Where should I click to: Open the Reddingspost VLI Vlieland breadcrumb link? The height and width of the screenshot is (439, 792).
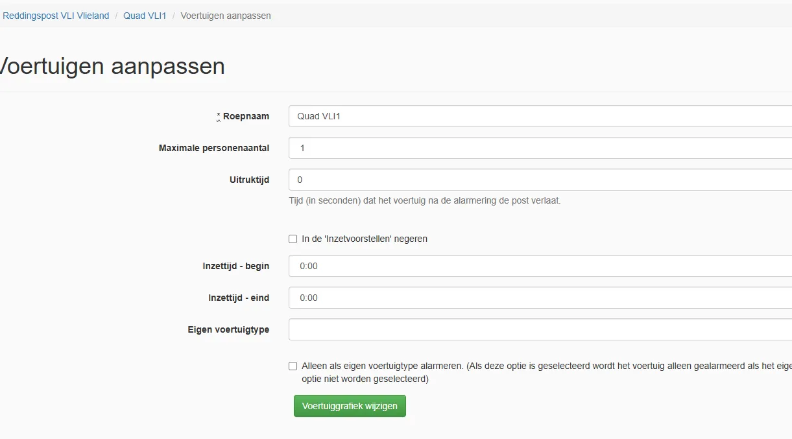coord(56,16)
